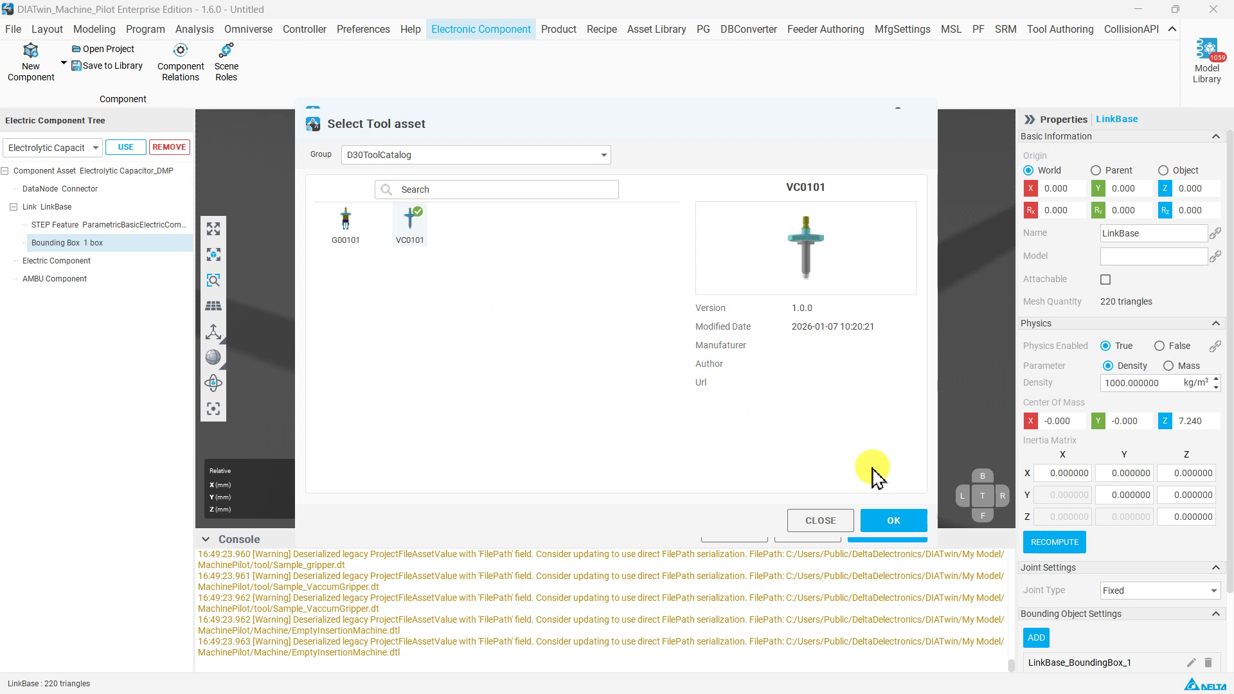1234x694 pixels.
Task: Collapse the Bounding Object Settings section
Action: tap(1215, 614)
